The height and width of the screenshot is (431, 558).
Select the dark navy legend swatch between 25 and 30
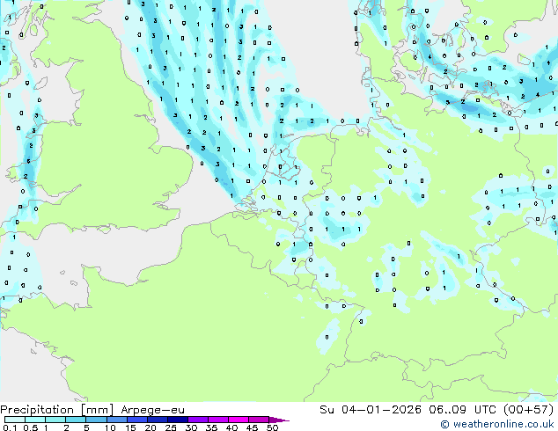point(178,420)
